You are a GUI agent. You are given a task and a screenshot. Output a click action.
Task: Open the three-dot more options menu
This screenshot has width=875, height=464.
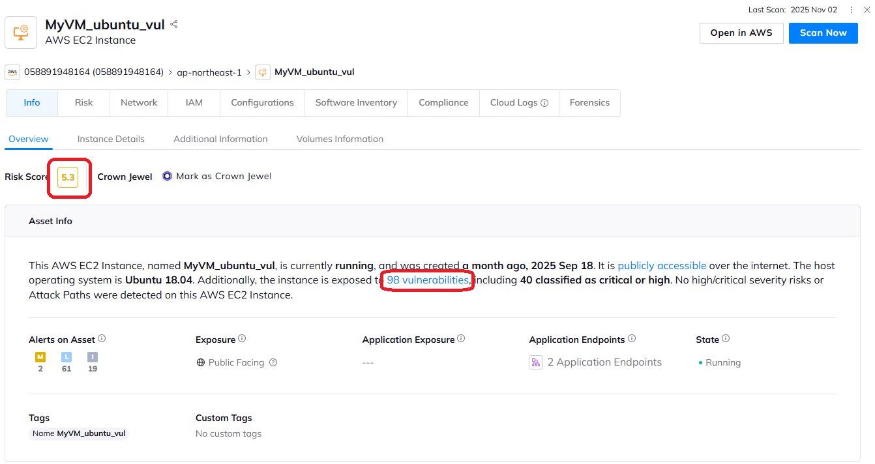(x=852, y=10)
